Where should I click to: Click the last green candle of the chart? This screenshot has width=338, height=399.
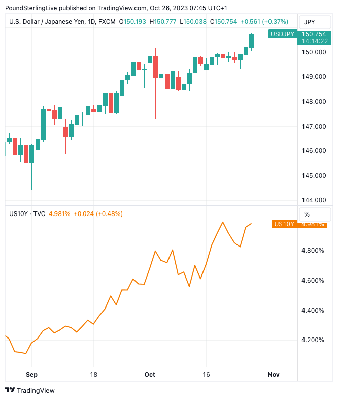pos(251,41)
